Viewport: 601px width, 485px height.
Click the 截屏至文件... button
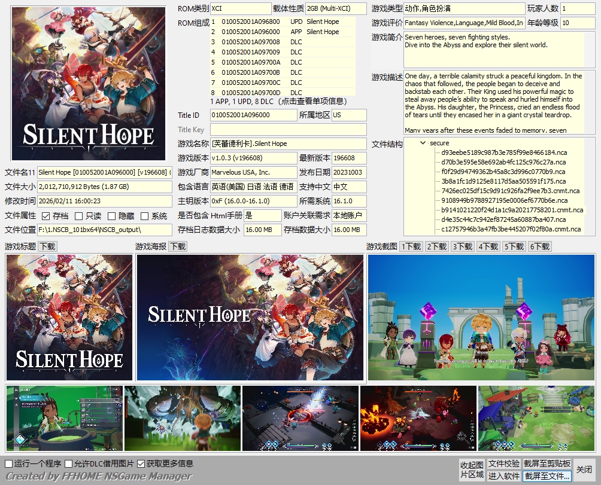pyautogui.click(x=547, y=476)
